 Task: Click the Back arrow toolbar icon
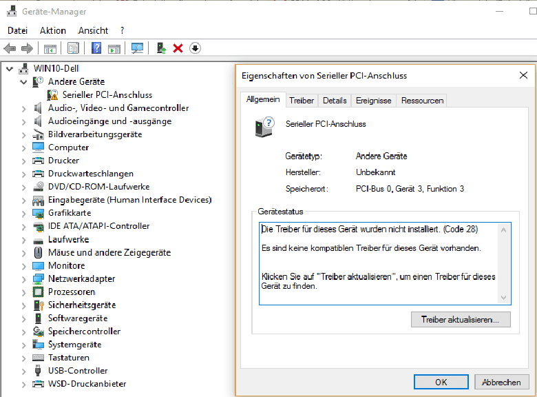(10, 48)
